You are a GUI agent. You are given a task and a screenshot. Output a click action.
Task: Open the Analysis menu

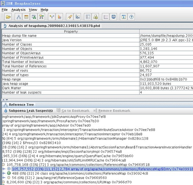pyautogui.click(x=18, y=9)
